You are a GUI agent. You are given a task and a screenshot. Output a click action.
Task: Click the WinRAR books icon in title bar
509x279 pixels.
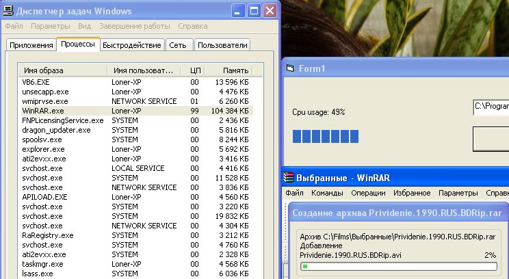(x=288, y=178)
